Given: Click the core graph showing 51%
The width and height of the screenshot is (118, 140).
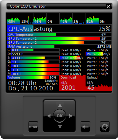Looking at the screenshot, I should [92, 19].
